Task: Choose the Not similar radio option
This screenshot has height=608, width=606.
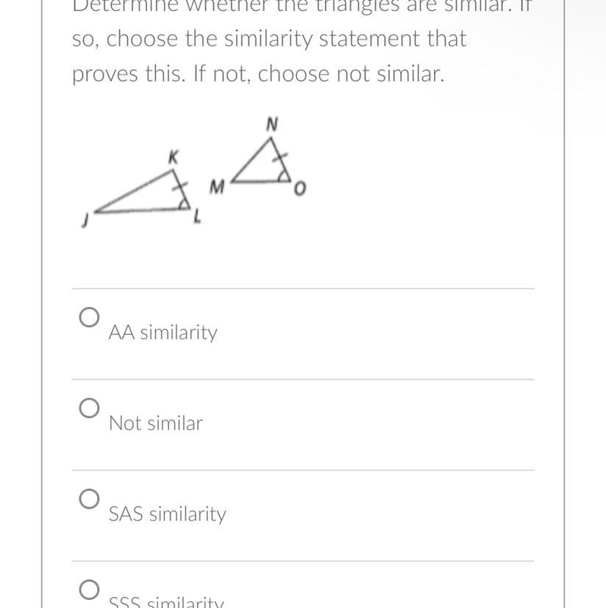Action: tap(89, 409)
